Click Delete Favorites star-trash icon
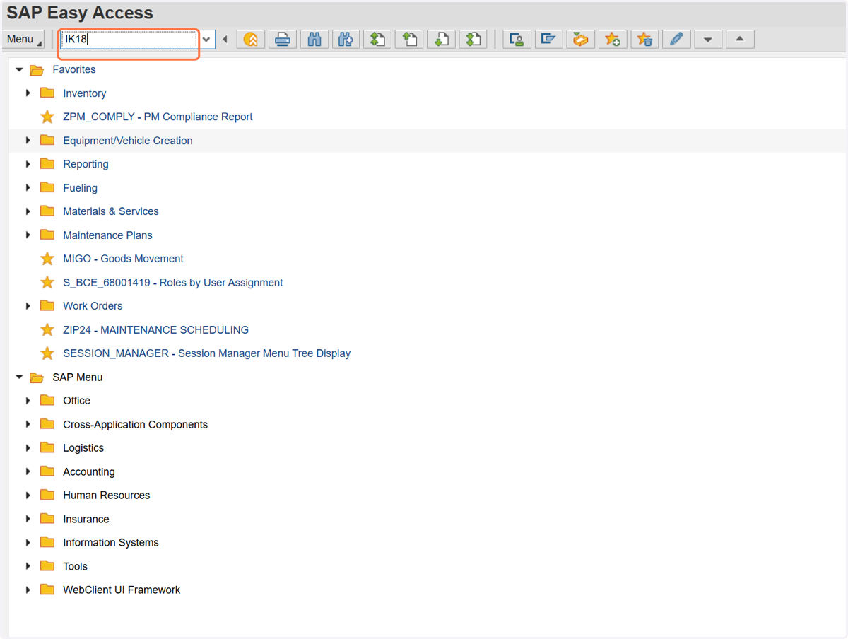This screenshot has height=639, width=848. 644,40
